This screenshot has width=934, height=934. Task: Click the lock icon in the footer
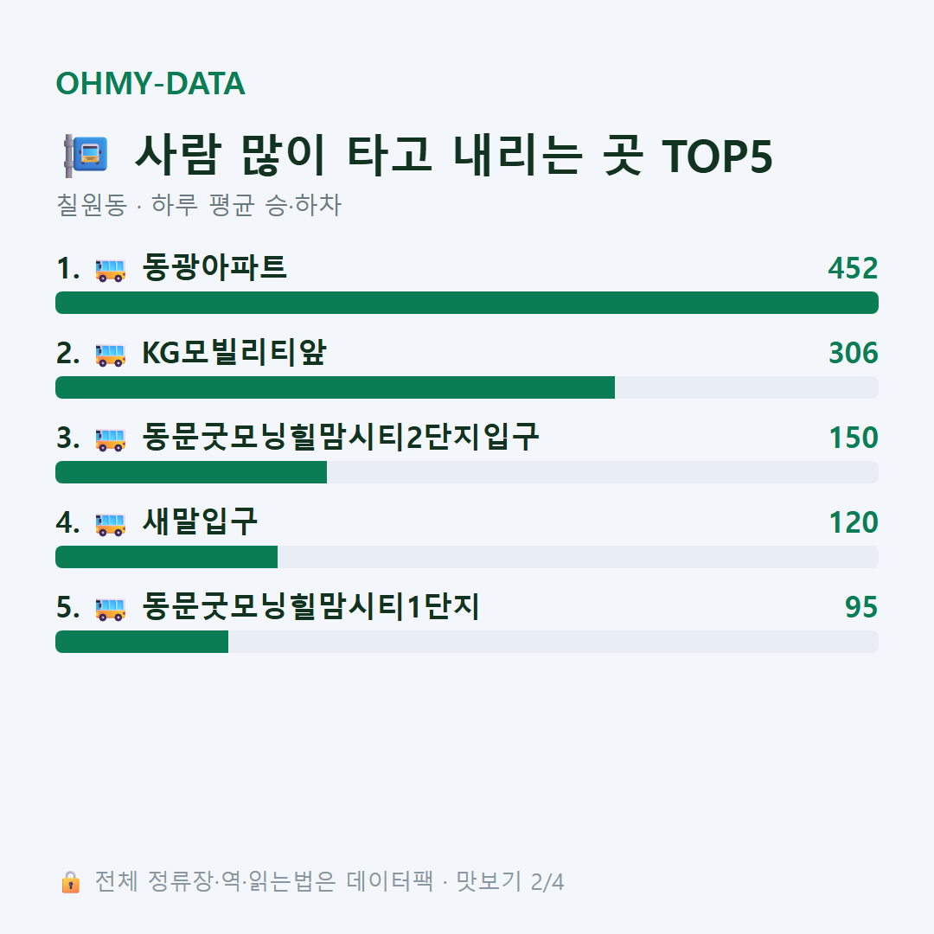[x=71, y=881]
